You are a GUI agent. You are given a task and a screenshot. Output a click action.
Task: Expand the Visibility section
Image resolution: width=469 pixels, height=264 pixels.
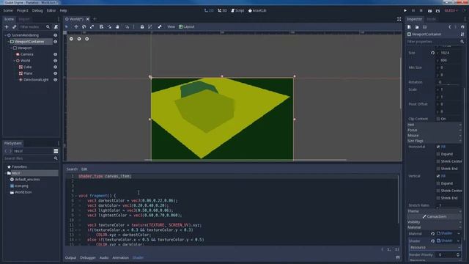click(x=434, y=221)
